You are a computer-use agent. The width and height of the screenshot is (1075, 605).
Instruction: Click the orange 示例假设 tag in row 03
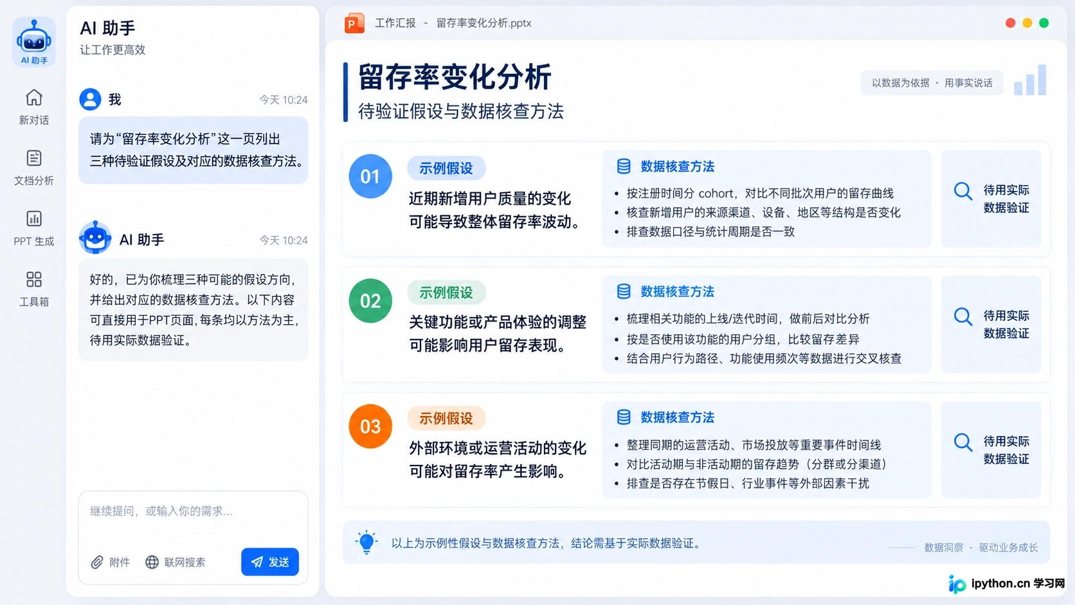(446, 419)
